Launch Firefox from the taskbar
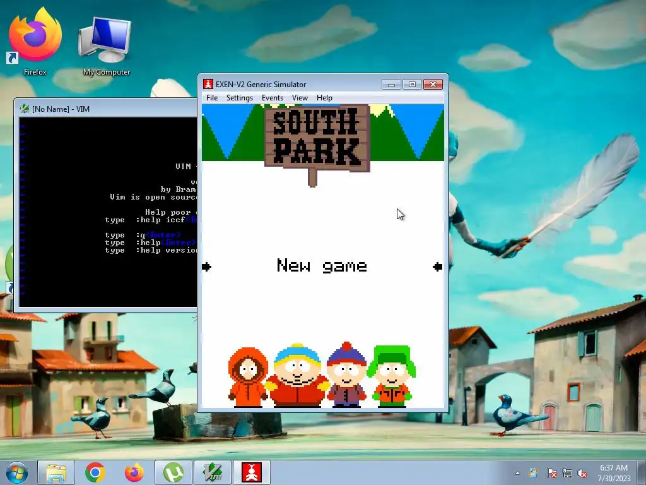 pyautogui.click(x=134, y=472)
